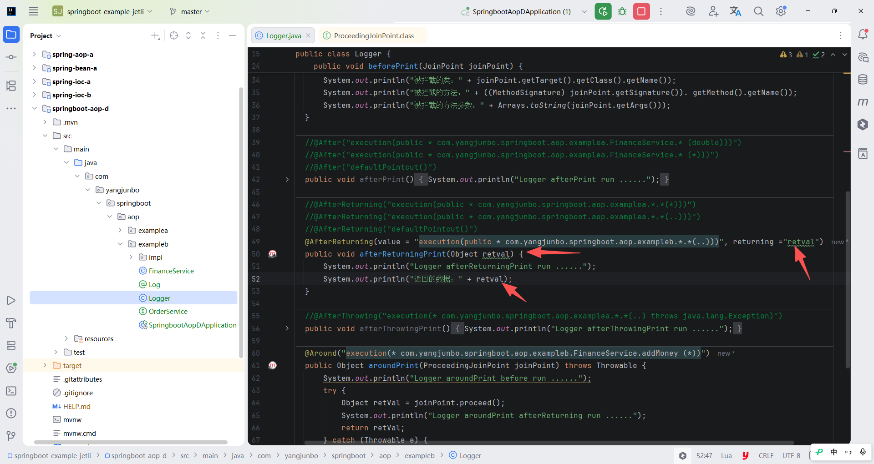Add new file plus icon in Project
The width and height of the screenshot is (874, 464).
tap(156, 35)
